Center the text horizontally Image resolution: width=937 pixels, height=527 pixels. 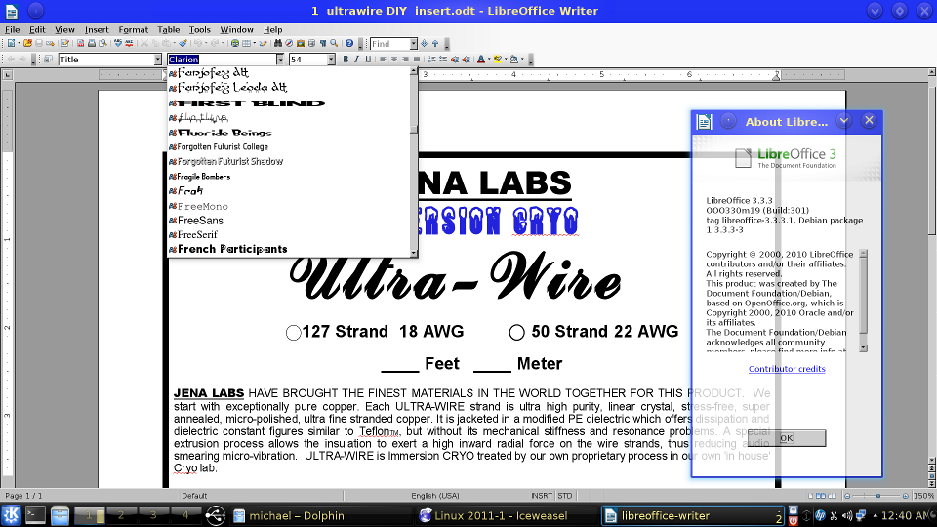tap(394, 60)
